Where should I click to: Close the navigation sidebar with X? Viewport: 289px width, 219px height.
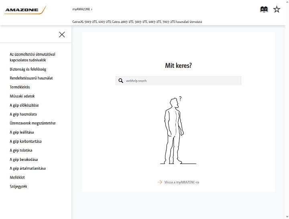(62, 34)
